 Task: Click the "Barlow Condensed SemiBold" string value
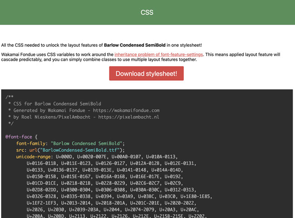click(x=87, y=143)
